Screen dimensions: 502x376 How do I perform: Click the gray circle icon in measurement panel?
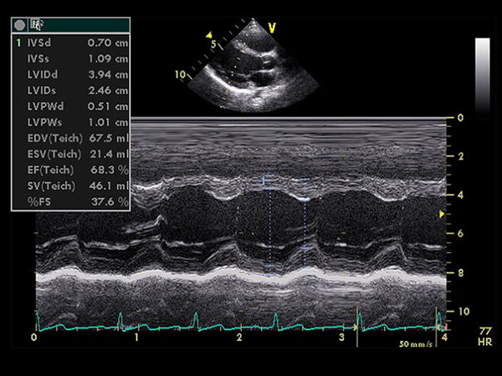[19, 25]
